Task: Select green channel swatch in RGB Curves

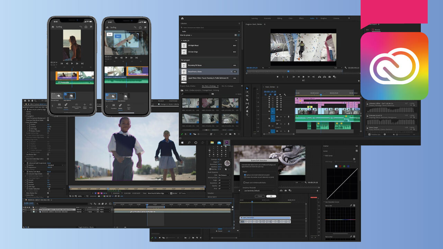Action: coord(344,166)
